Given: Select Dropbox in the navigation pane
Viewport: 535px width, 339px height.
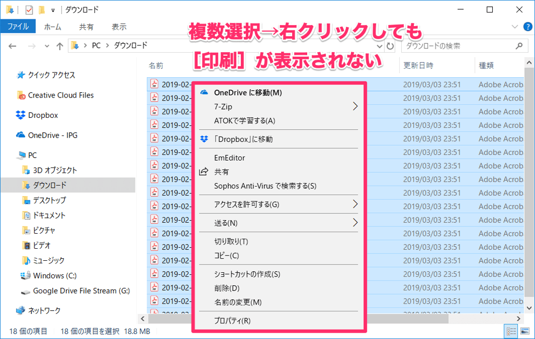Looking at the screenshot, I should pyautogui.click(x=43, y=115).
